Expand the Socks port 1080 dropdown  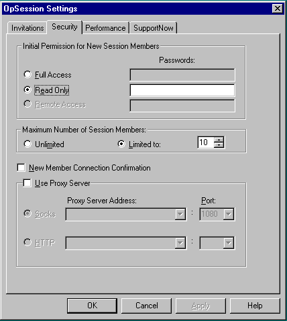(x=229, y=214)
